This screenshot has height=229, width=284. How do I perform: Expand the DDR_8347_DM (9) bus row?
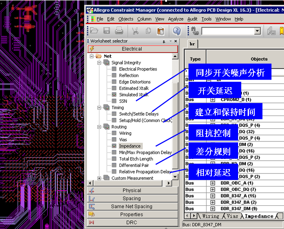213,209
